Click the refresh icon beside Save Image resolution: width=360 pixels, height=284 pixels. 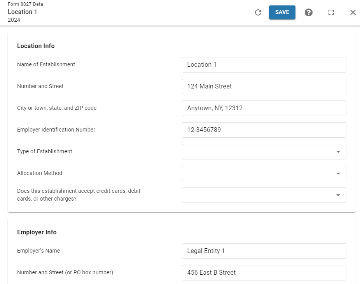tap(258, 12)
